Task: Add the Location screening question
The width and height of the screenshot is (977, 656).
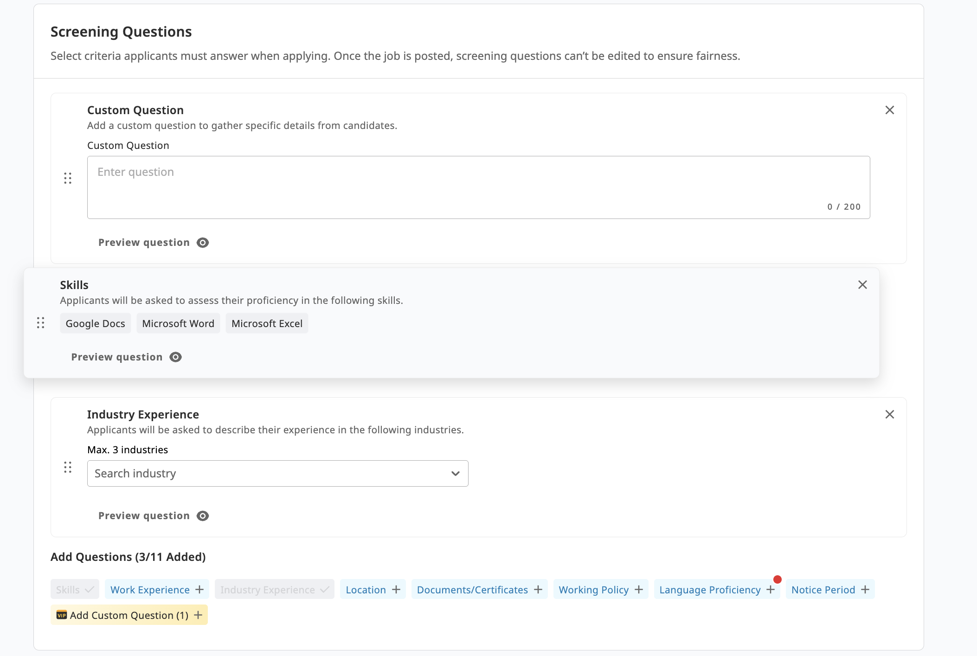Action: click(372, 589)
